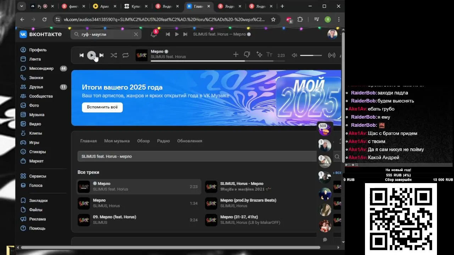The width and height of the screenshot is (454, 255).
Task: Open Сервисы in the sidebar
Action: tap(38, 176)
